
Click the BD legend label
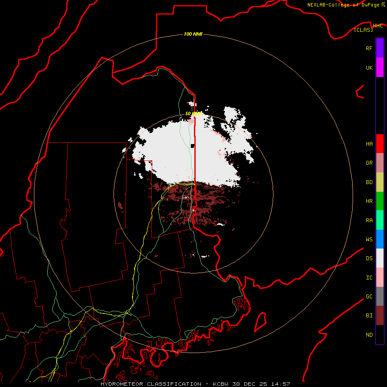click(x=369, y=182)
